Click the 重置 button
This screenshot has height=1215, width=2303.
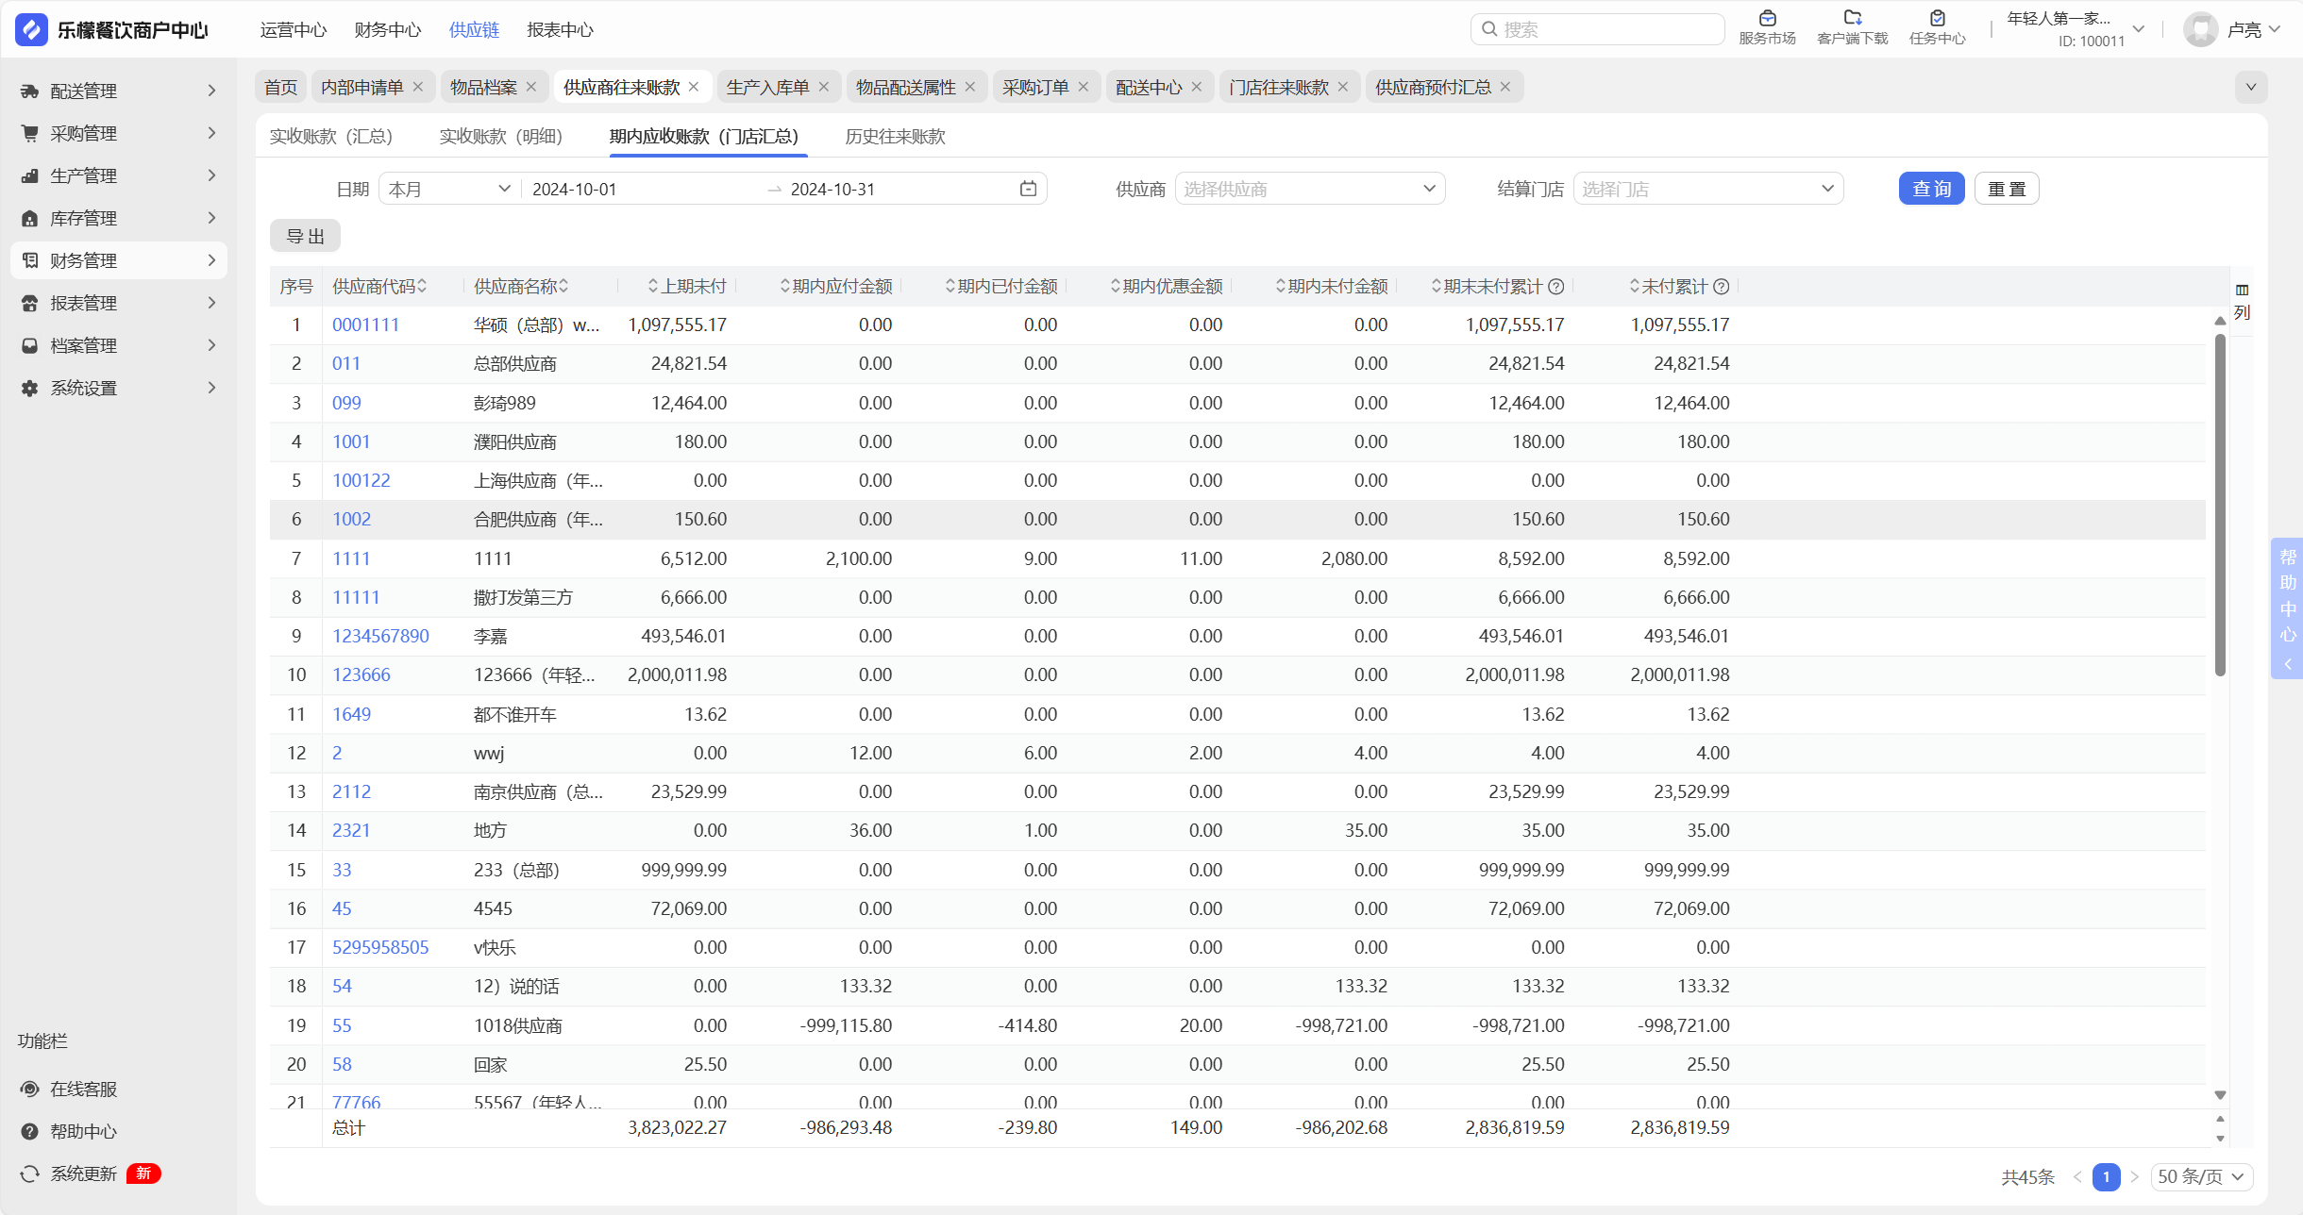[x=2007, y=189]
